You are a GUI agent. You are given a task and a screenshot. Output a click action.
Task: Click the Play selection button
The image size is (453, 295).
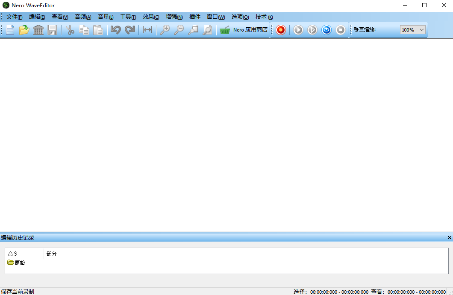coord(312,30)
